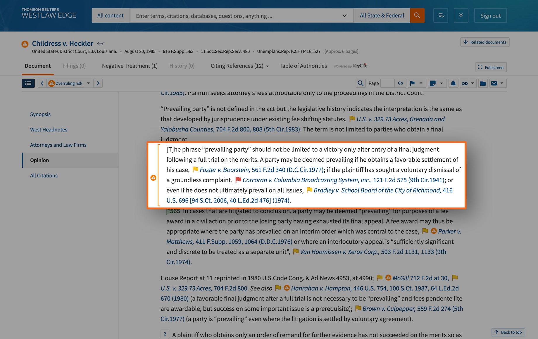Click orange warning icon before Parker v.
The height and width of the screenshot is (339, 538).
tap(434, 231)
